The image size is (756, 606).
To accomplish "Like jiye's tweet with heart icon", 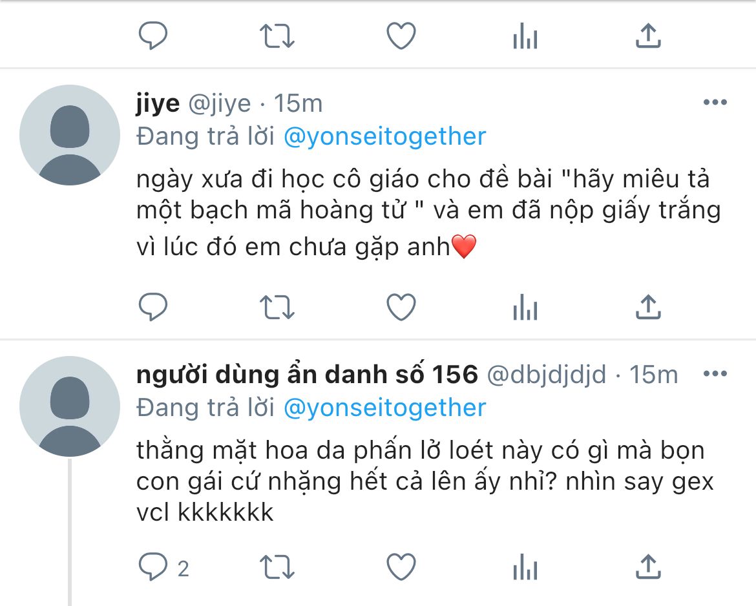I will (401, 307).
